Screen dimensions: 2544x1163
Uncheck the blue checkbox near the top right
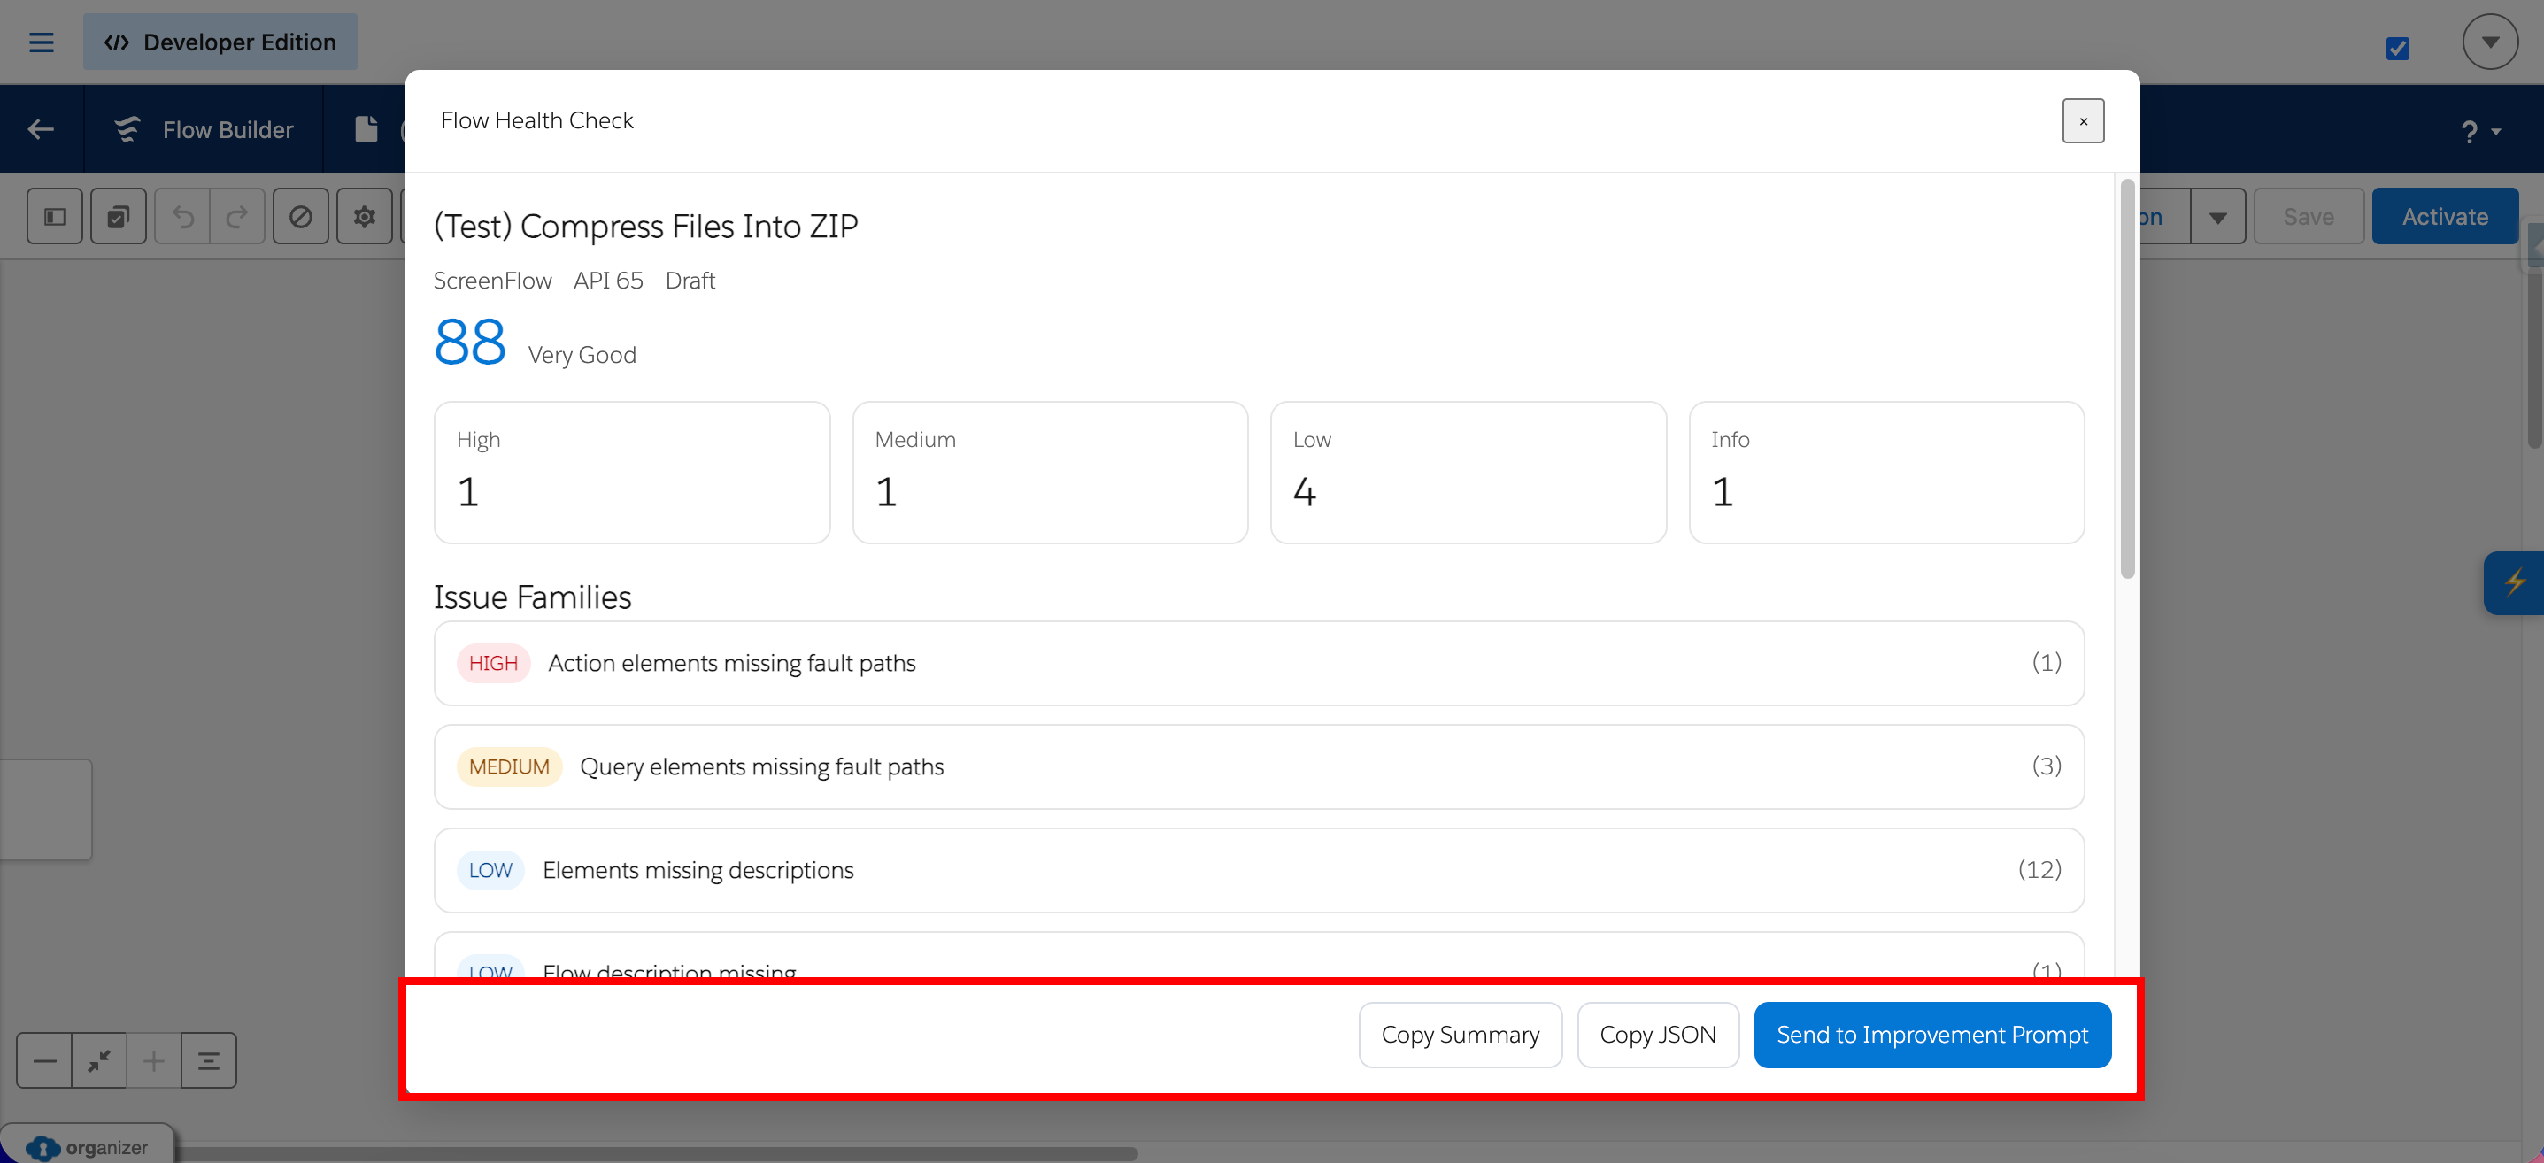coord(2397,50)
